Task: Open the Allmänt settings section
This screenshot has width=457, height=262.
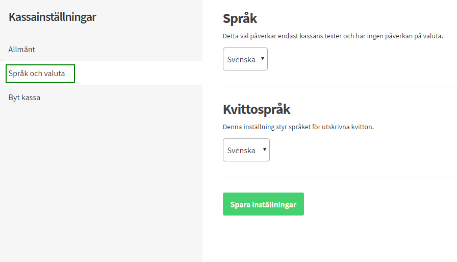Action: [22, 50]
